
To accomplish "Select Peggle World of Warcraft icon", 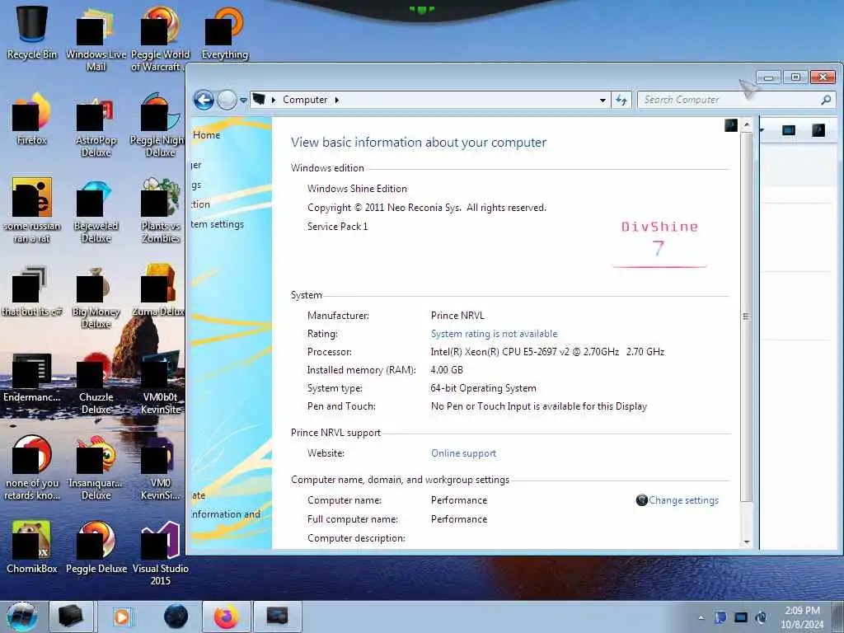I will 159,39.
